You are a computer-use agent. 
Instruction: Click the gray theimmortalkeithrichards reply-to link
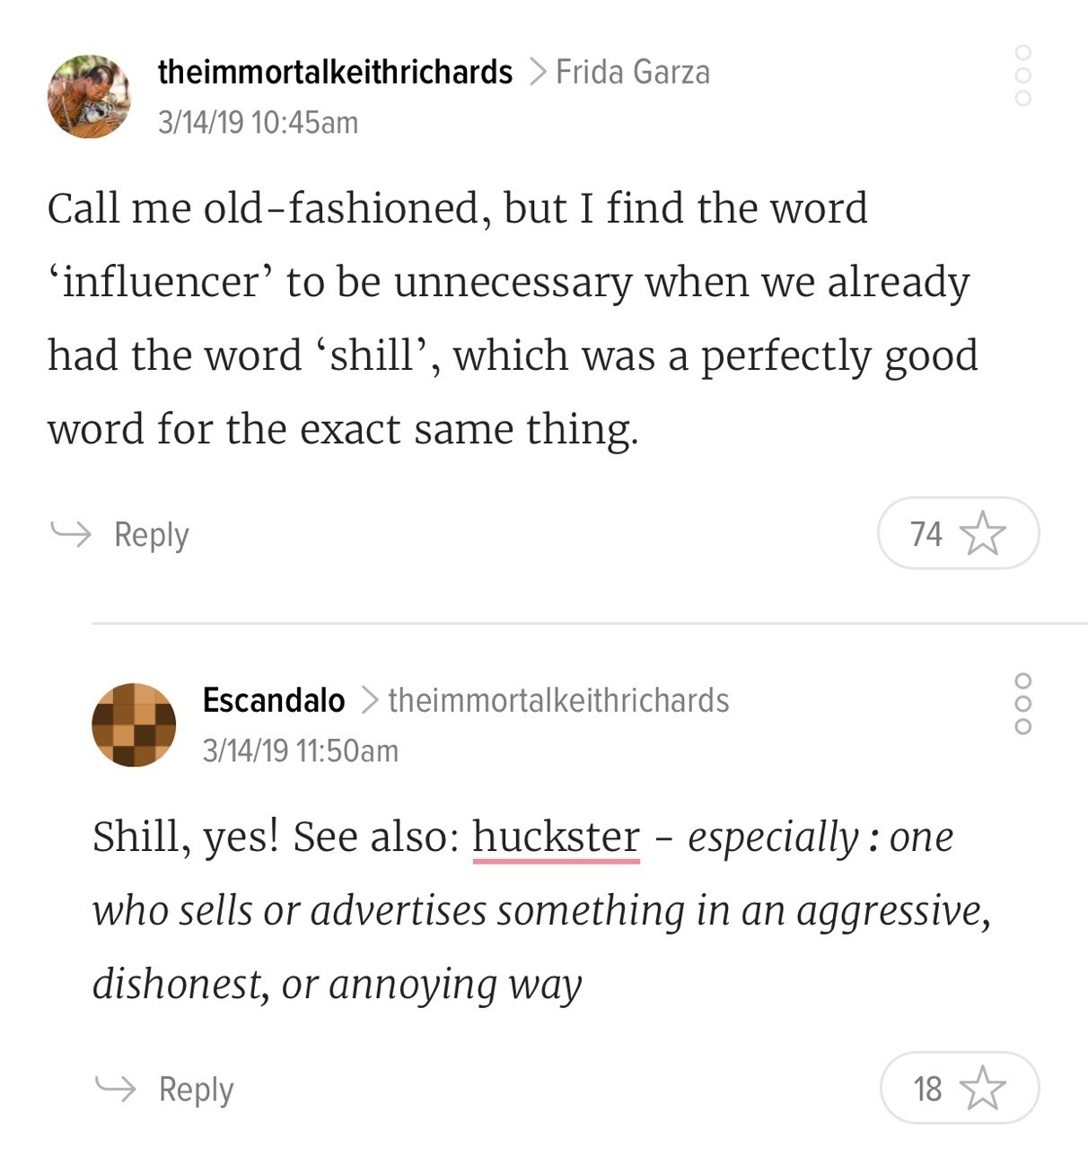pyautogui.click(x=558, y=700)
